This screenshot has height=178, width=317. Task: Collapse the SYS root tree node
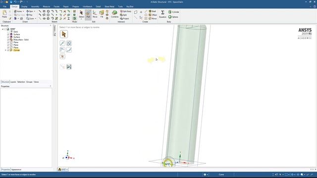pyautogui.click(x=2, y=29)
